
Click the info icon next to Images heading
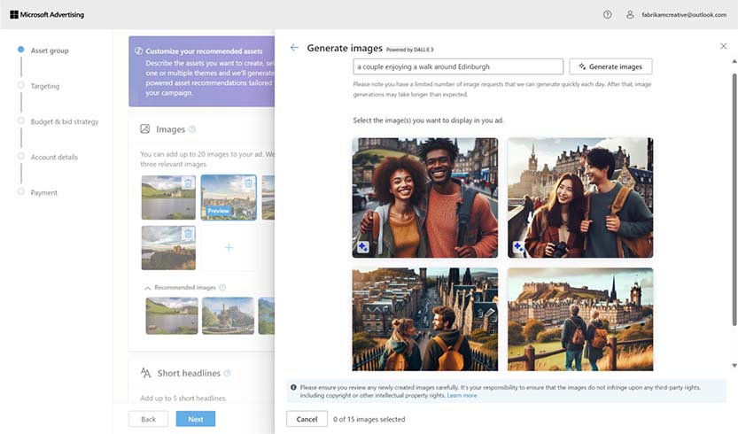click(192, 129)
